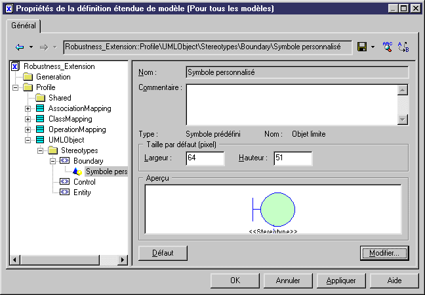
Task: Click the path field showing Robustness_Extension::Profile
Action: 208,47
